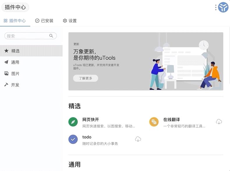Image resolution: width=230 pixels, height=171 pixels.
Task: Click the 精选 section heading
Action: coord(75,106)
